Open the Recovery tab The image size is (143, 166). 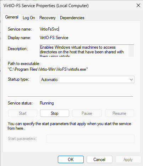pyautogui.click(x=48, y=18)
